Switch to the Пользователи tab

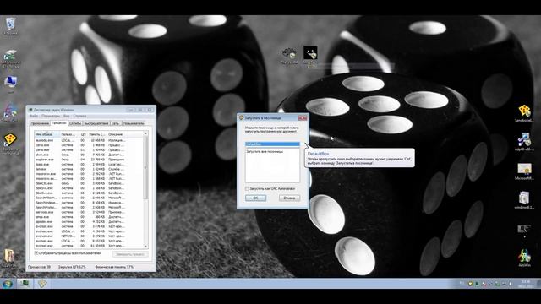click(134, 123)
